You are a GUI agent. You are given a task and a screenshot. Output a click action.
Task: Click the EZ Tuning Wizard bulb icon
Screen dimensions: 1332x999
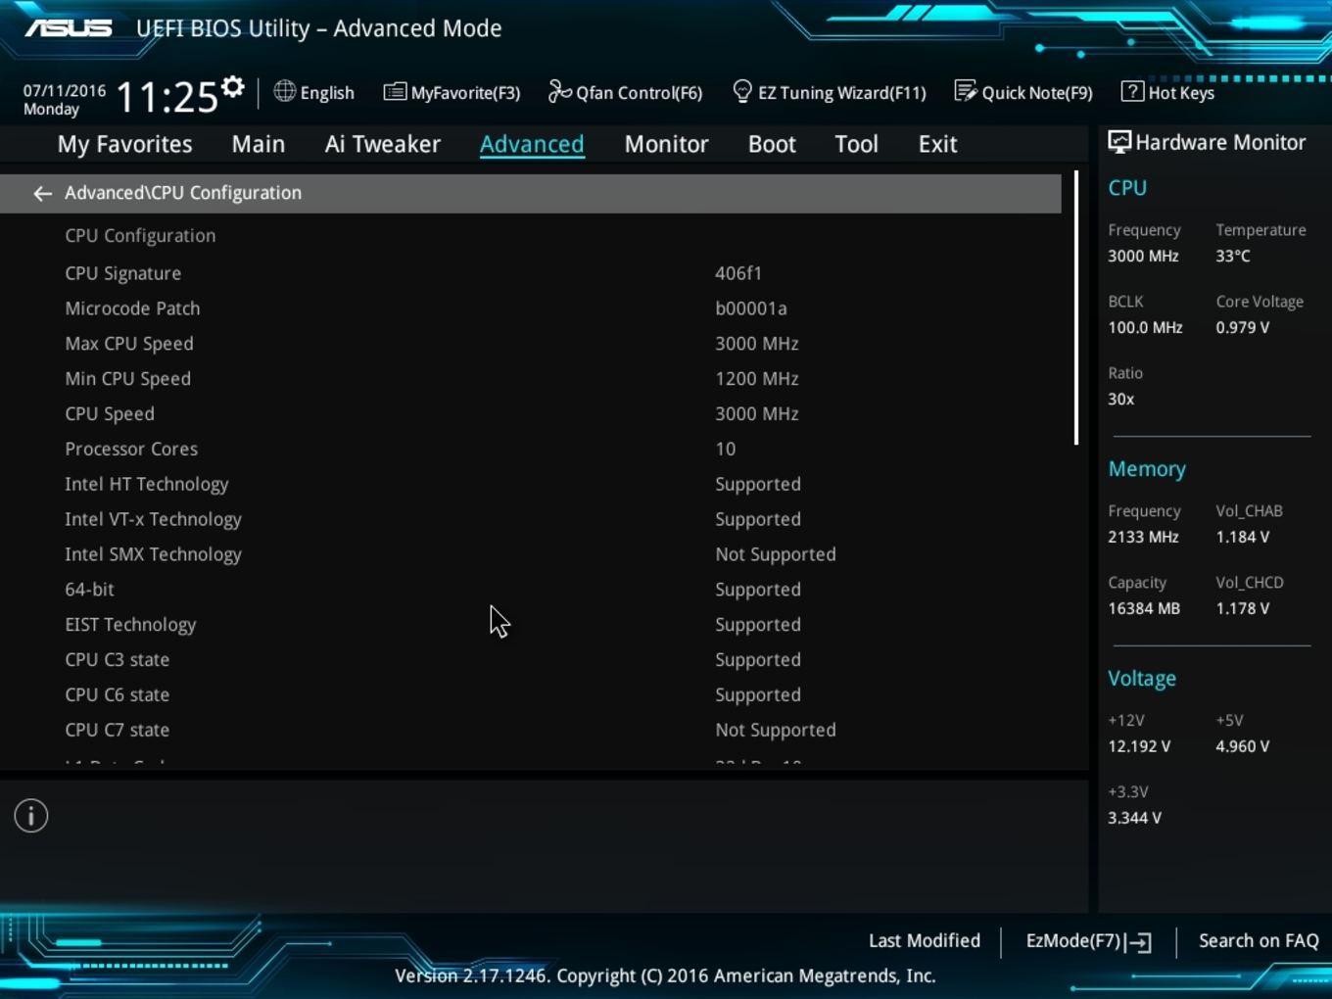tap(742, 91)
